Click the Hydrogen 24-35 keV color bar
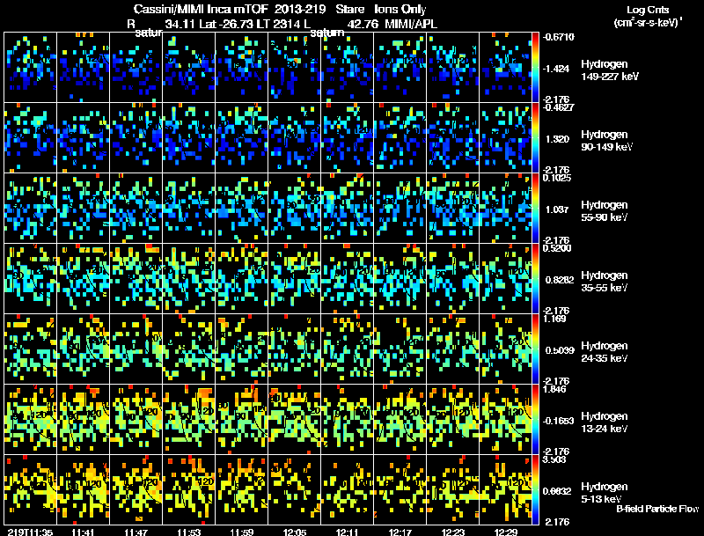This screenshot has height=536, width=704. (x=535, y=349)
